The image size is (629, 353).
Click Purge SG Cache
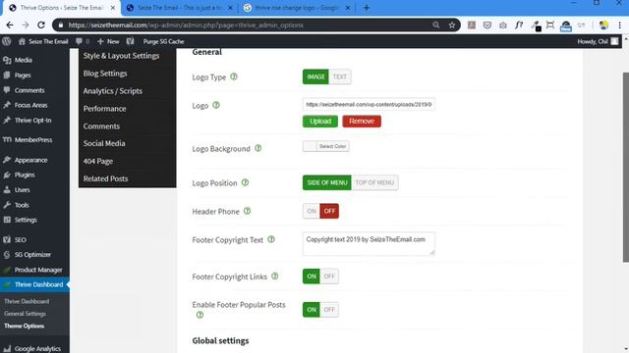tap(163, 41)
